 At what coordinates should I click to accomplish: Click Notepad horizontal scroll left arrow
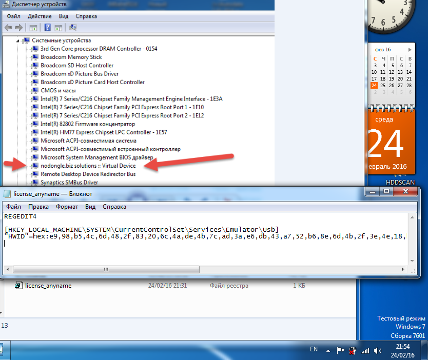pyautogui.click(x=8, y=269)
